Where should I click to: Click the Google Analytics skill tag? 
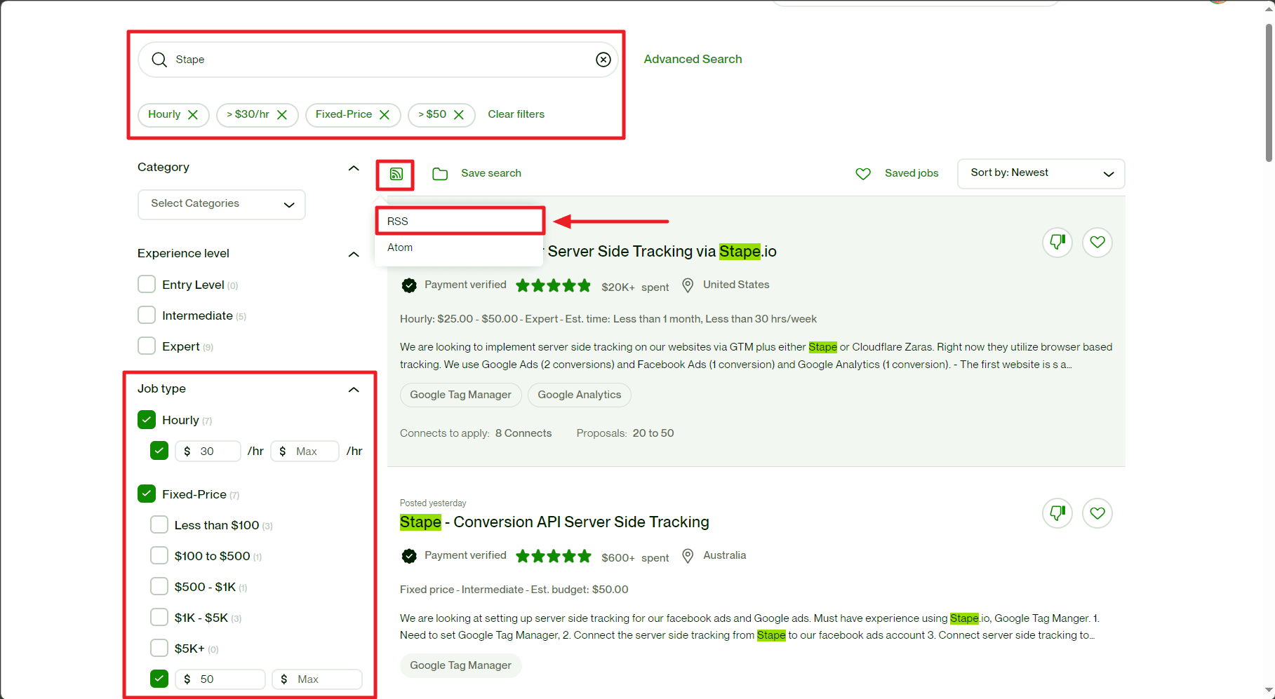580,395
